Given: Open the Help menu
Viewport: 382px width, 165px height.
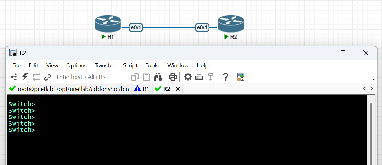Looking at the screenshot, I should (x=202, y=65).
